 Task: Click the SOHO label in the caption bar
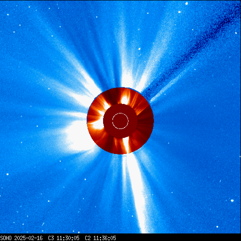coord(6,238)
